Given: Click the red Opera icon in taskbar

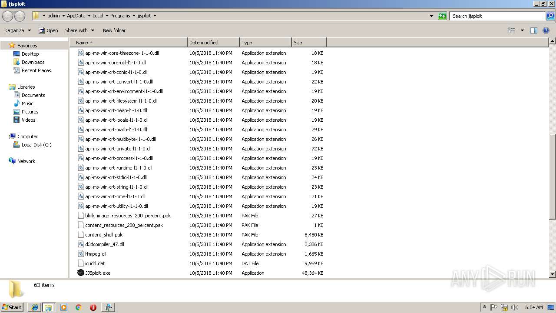Looking at the screenshot, I should coord(93,307).
